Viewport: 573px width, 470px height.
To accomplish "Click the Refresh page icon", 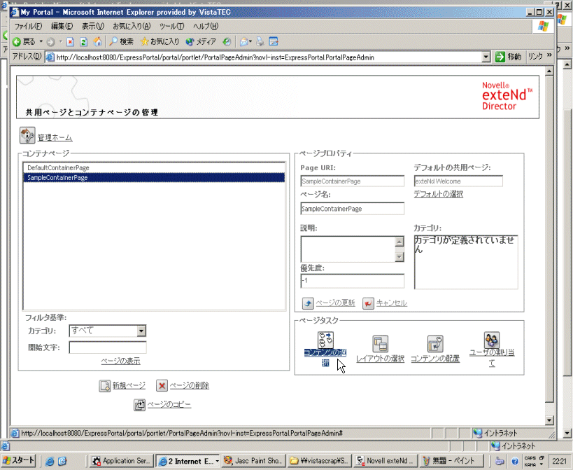I will 84,42.
